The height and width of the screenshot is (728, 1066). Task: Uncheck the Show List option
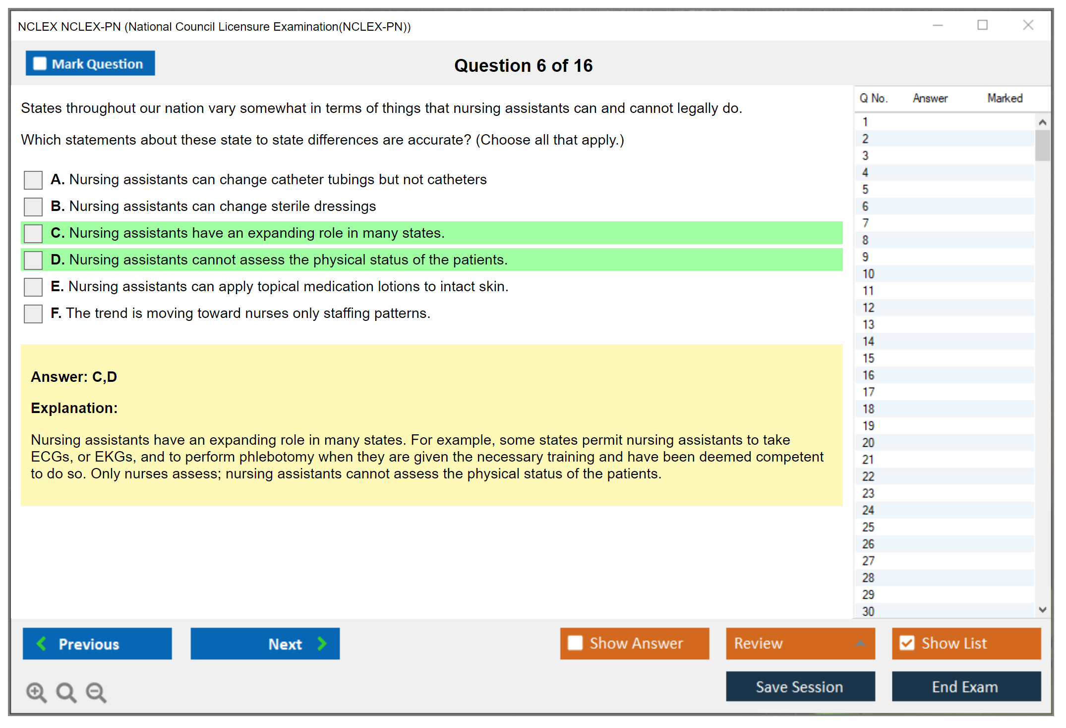tap(907, 643)
